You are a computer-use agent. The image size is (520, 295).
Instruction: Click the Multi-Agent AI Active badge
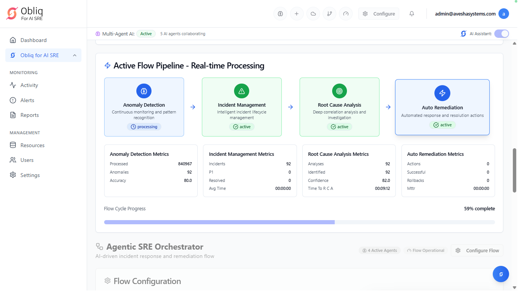tap(146, 34)
